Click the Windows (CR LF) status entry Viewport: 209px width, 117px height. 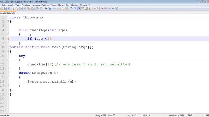click(x=176, y=115)
